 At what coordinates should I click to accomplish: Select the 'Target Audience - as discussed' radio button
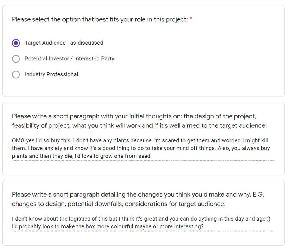tap(16, 43)
